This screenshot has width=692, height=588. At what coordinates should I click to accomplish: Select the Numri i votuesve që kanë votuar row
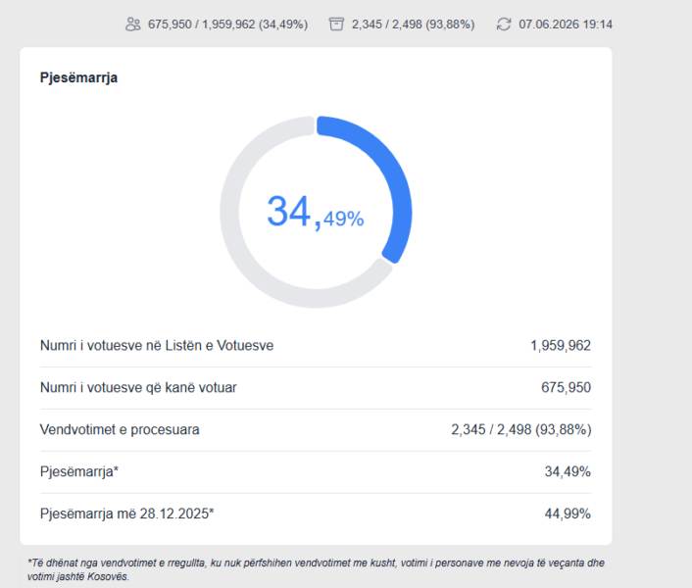tap(316, 388)
